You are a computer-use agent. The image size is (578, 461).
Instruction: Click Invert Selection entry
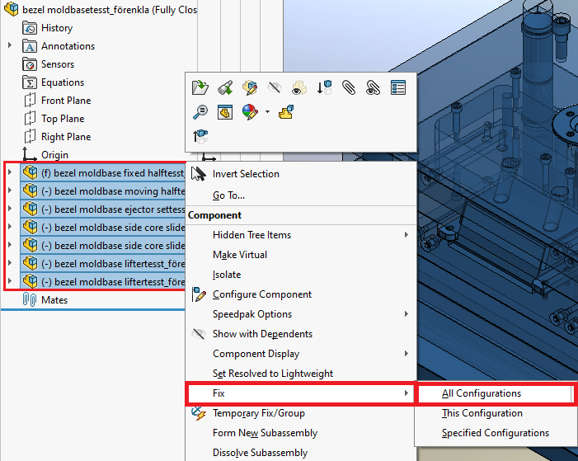click(245, 174)
